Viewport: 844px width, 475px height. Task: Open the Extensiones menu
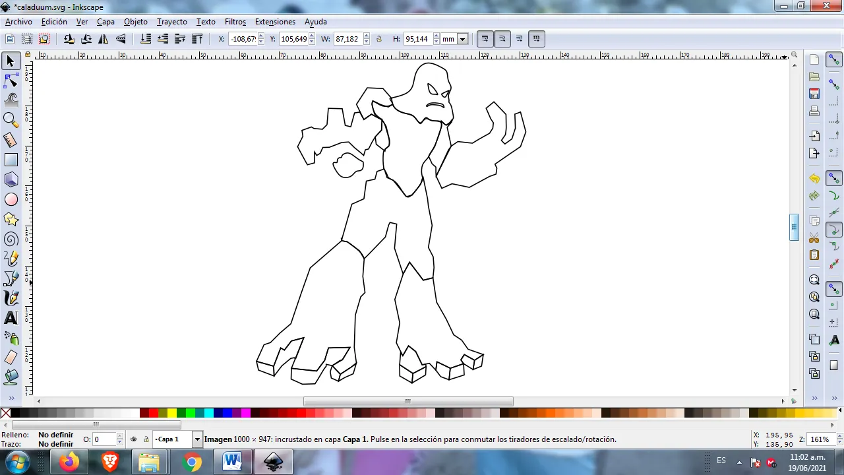click(x=275, y=22)
